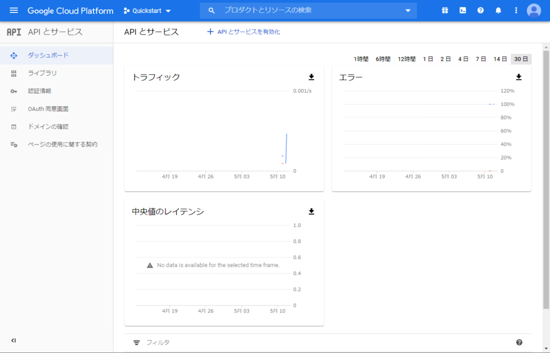Open the gift free trial icon

tap(445, 11)
